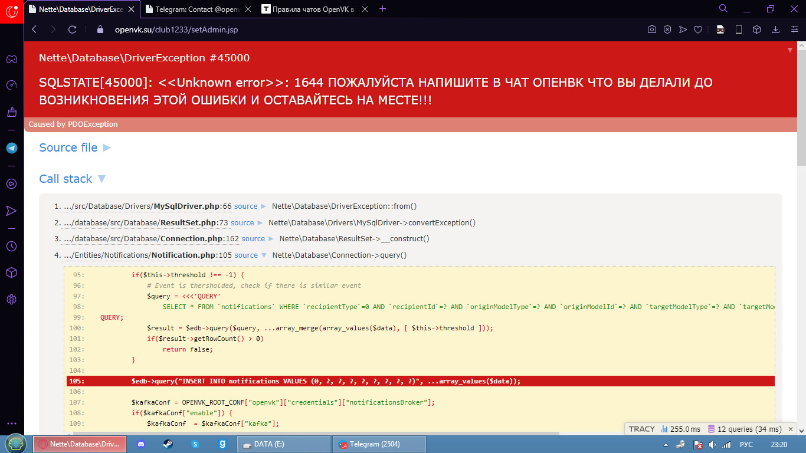Open GX Control speedometer panel
Viewport: 806px width, 453px height.
pos(11,86)
